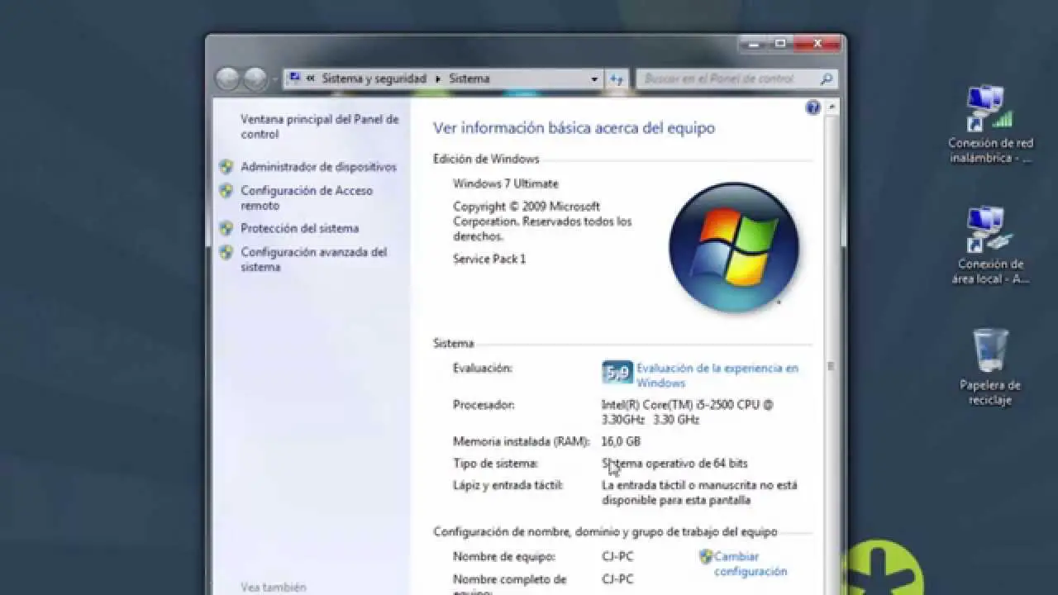Click the Cambiar configuración link
The image size is (1058, 595).
tap(751, 564)
